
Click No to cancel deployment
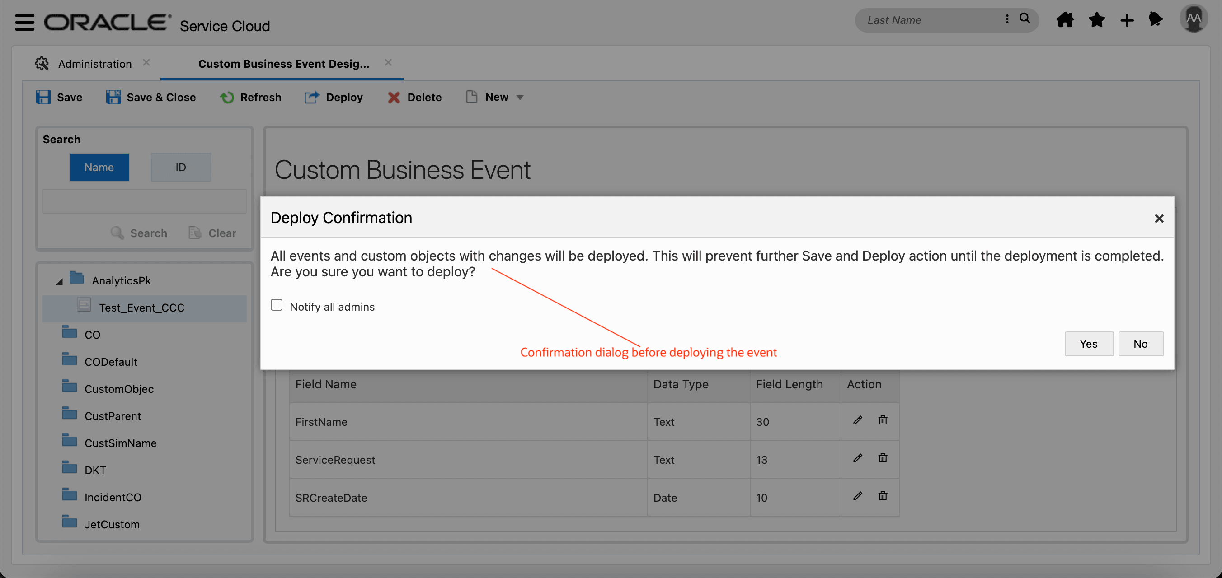[x=1140, y=344]
